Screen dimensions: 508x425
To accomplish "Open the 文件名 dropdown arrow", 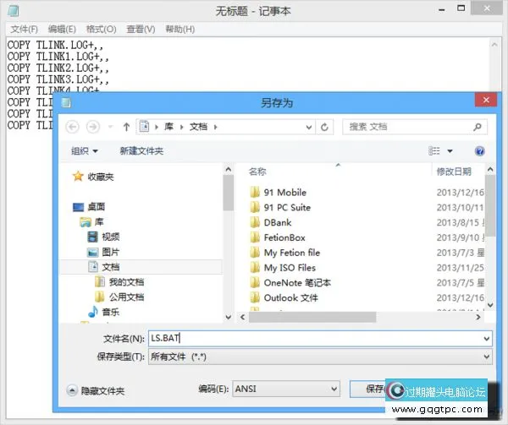I will [x=486, y=339].
